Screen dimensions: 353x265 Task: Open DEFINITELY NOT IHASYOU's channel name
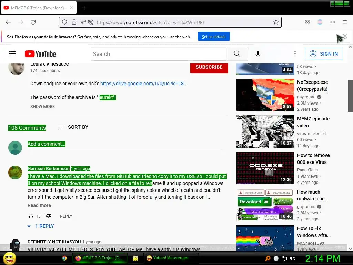[x=54, y=242]
